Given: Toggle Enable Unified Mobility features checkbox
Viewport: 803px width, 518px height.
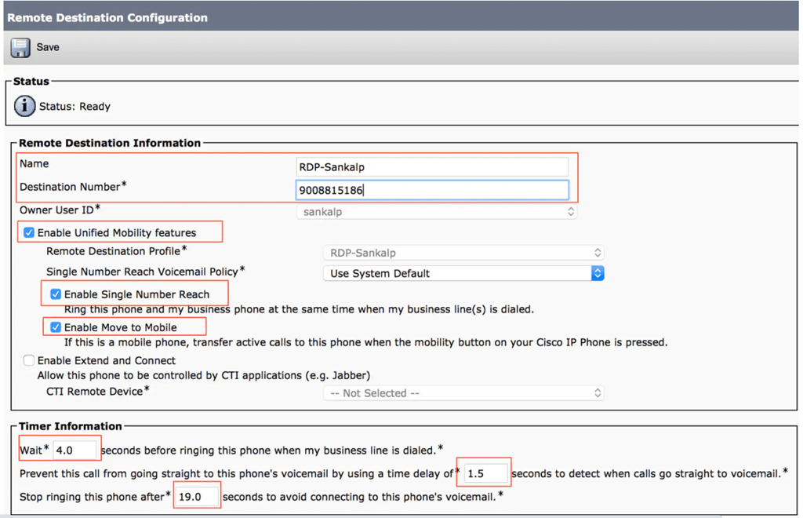Looking at the screenshot, I should 29,232.
